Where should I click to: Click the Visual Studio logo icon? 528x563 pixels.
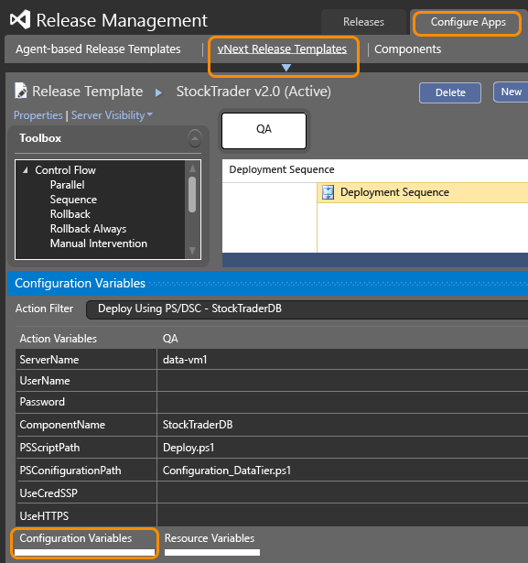pyautogui.click(x=20, y=20)
